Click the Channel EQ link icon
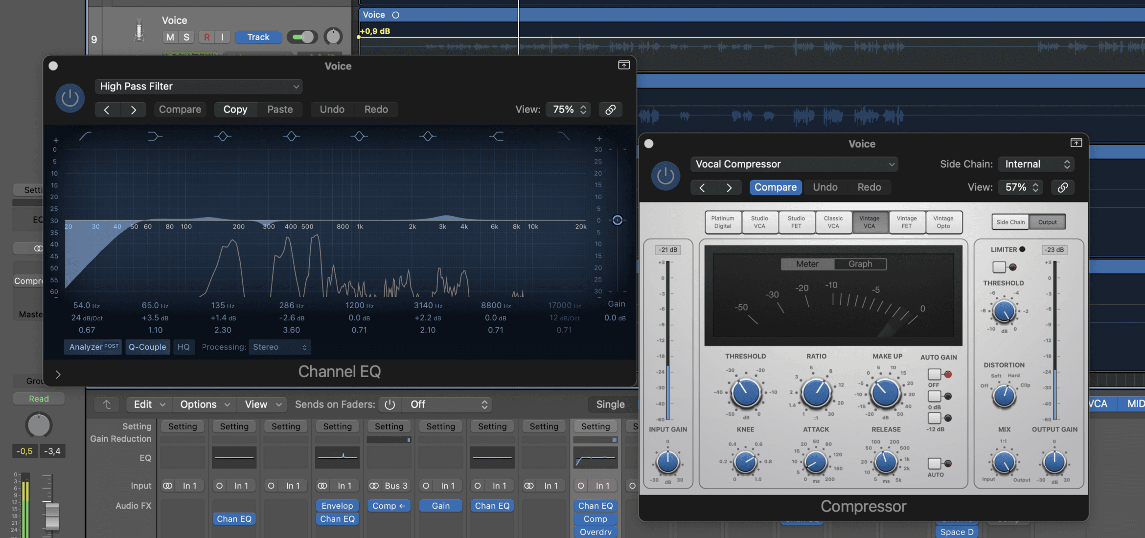Image resolution: width=1145 pixels, height=538 pixels. pos(610,110)
